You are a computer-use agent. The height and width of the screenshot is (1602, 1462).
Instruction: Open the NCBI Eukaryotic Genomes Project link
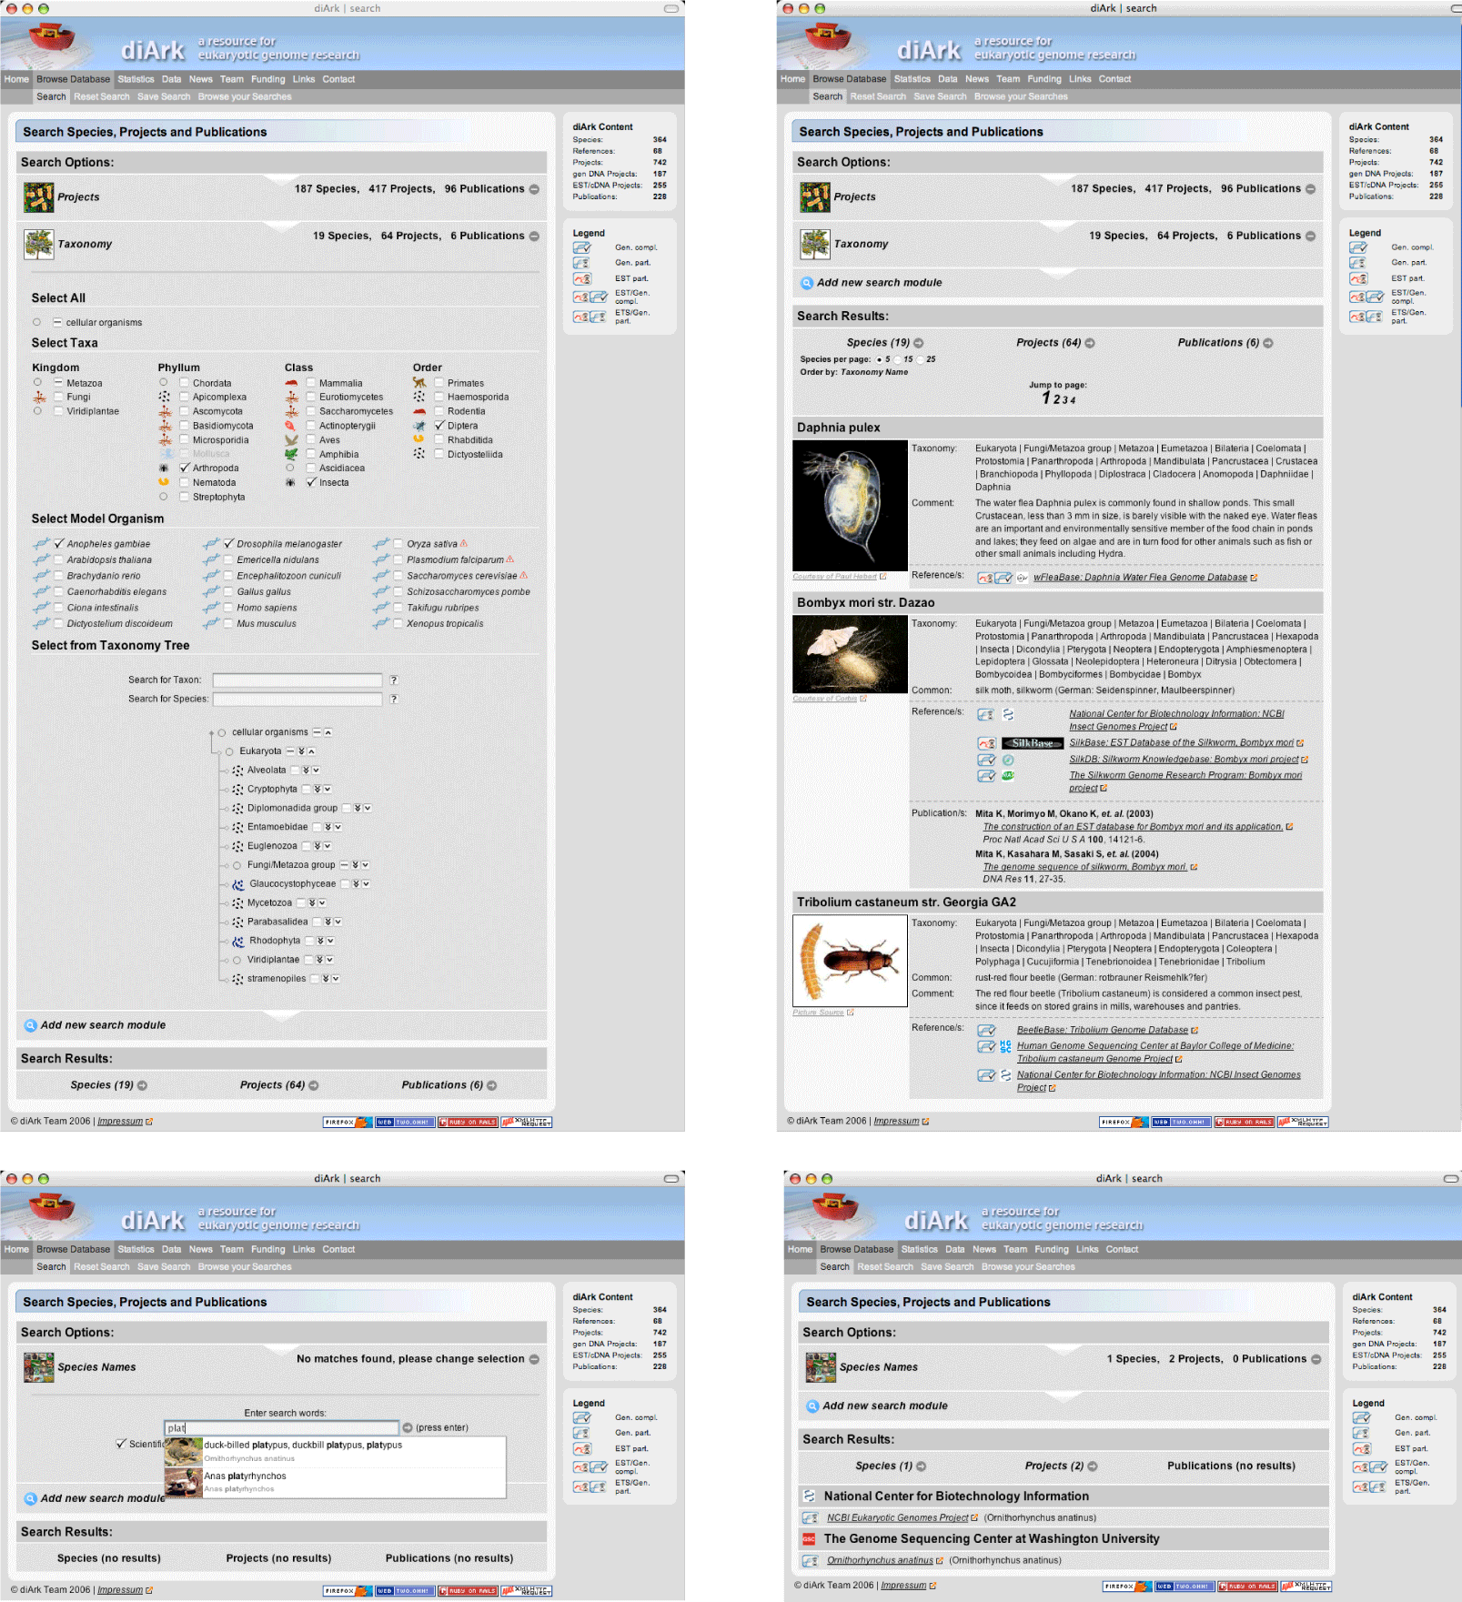coord(897,1517)
